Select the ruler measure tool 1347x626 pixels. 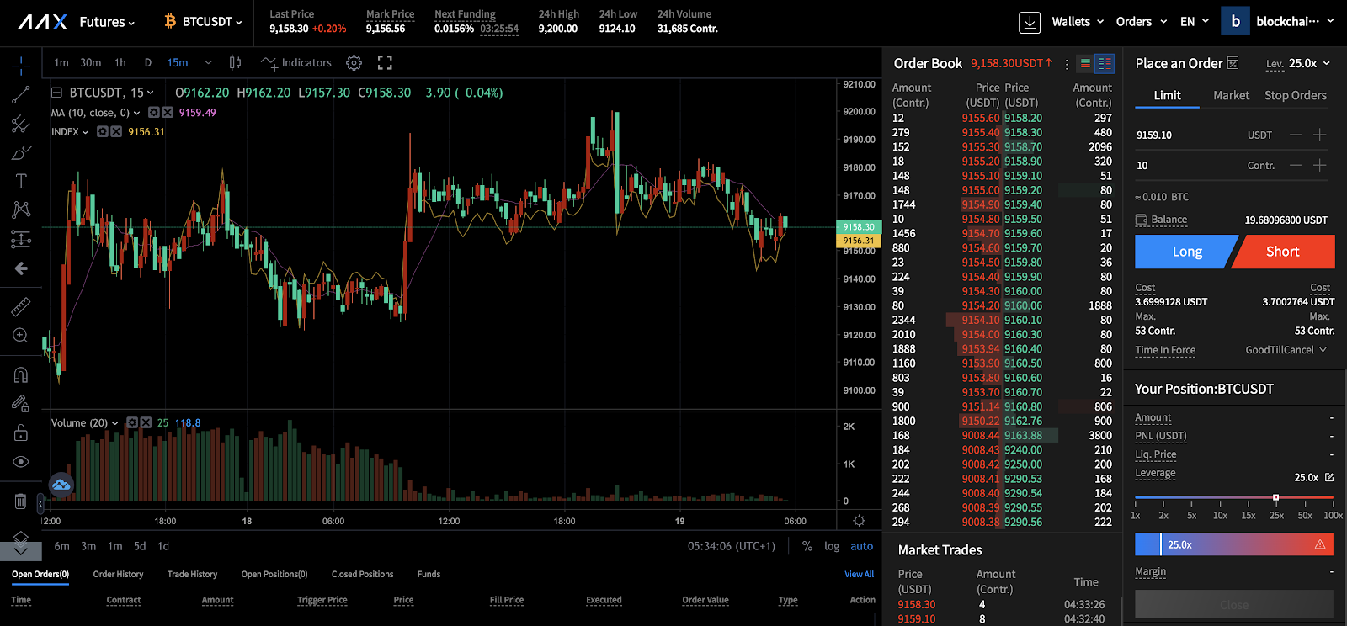[x=21, y=306]
